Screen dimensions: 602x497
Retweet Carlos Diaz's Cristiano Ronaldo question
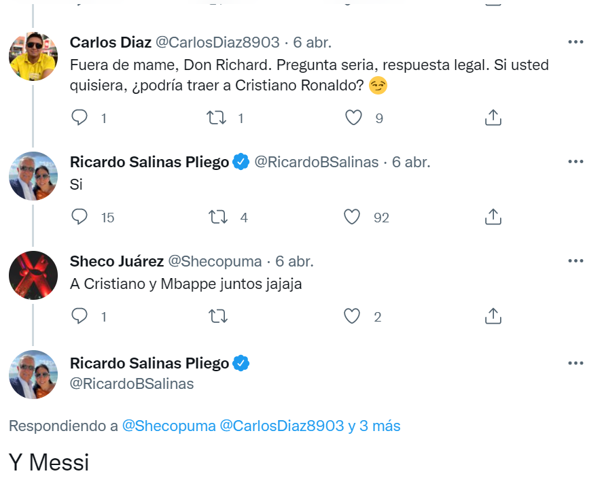[216, 118]
